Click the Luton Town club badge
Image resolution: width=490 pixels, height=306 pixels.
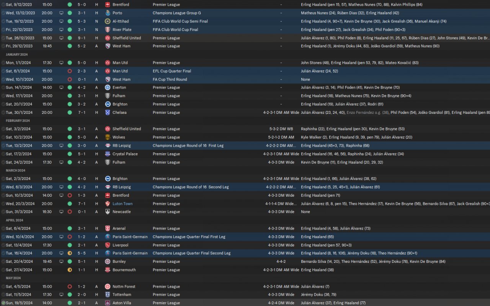108,204
